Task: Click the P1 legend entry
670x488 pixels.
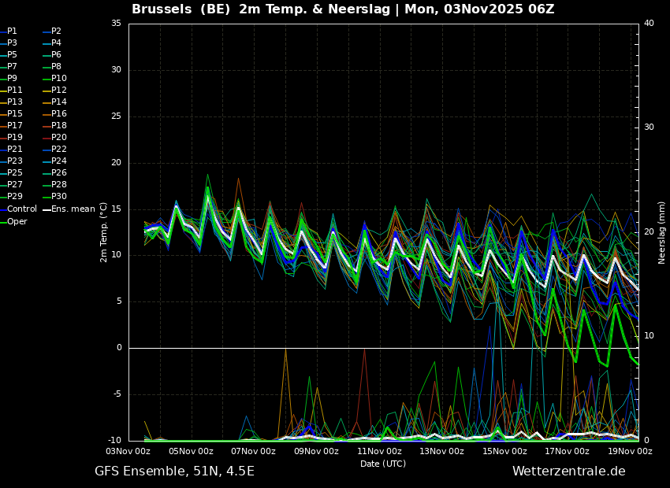Action: (12, 31)
